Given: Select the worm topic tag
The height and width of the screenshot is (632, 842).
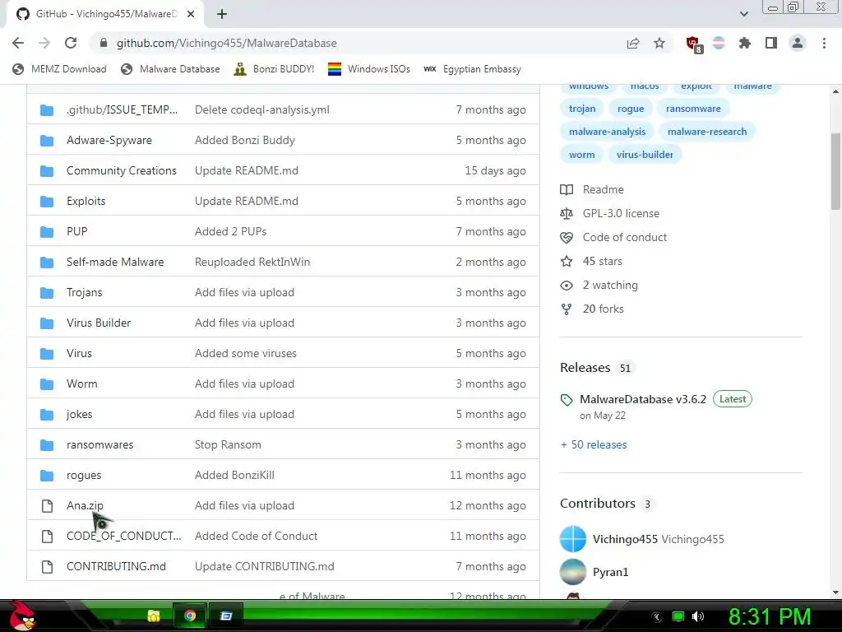Looking at the screenshot, I should point(581,155).
